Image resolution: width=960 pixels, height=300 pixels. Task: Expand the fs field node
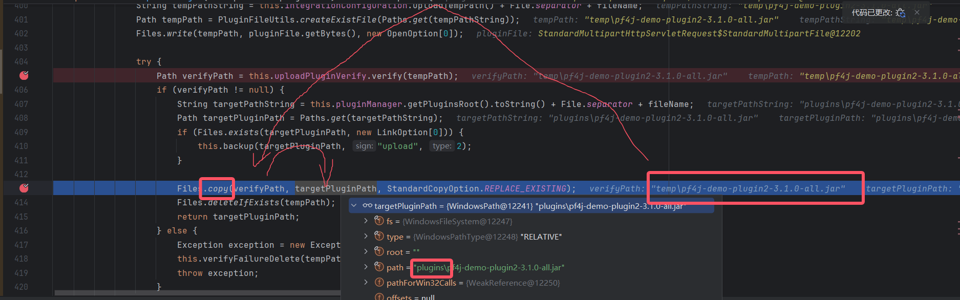366,221
